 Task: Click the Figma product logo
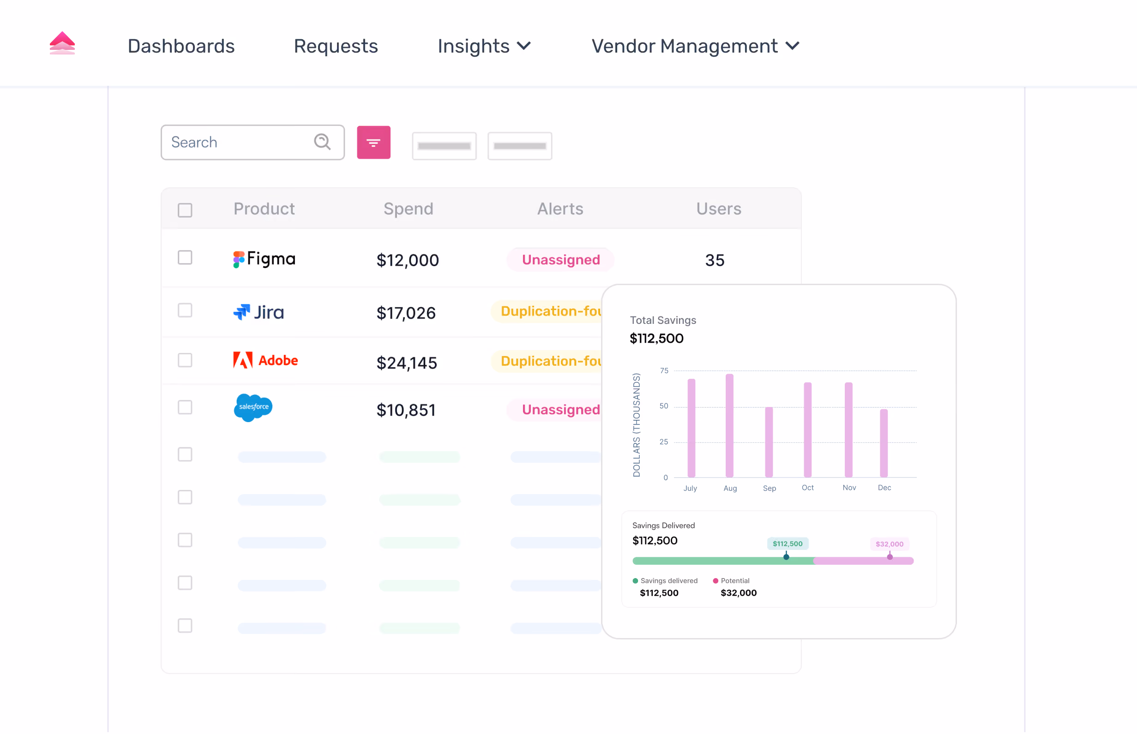pyautogui.click(x=264, y=259)
